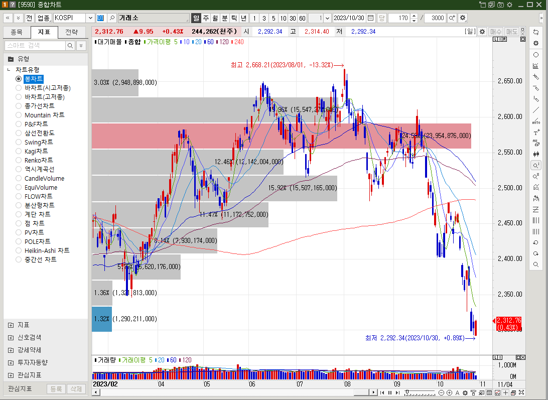The width and height of the screenshot is (548, 400).
Task: Select the 종가선차트 radio option
Action: [x=19, y=105]
